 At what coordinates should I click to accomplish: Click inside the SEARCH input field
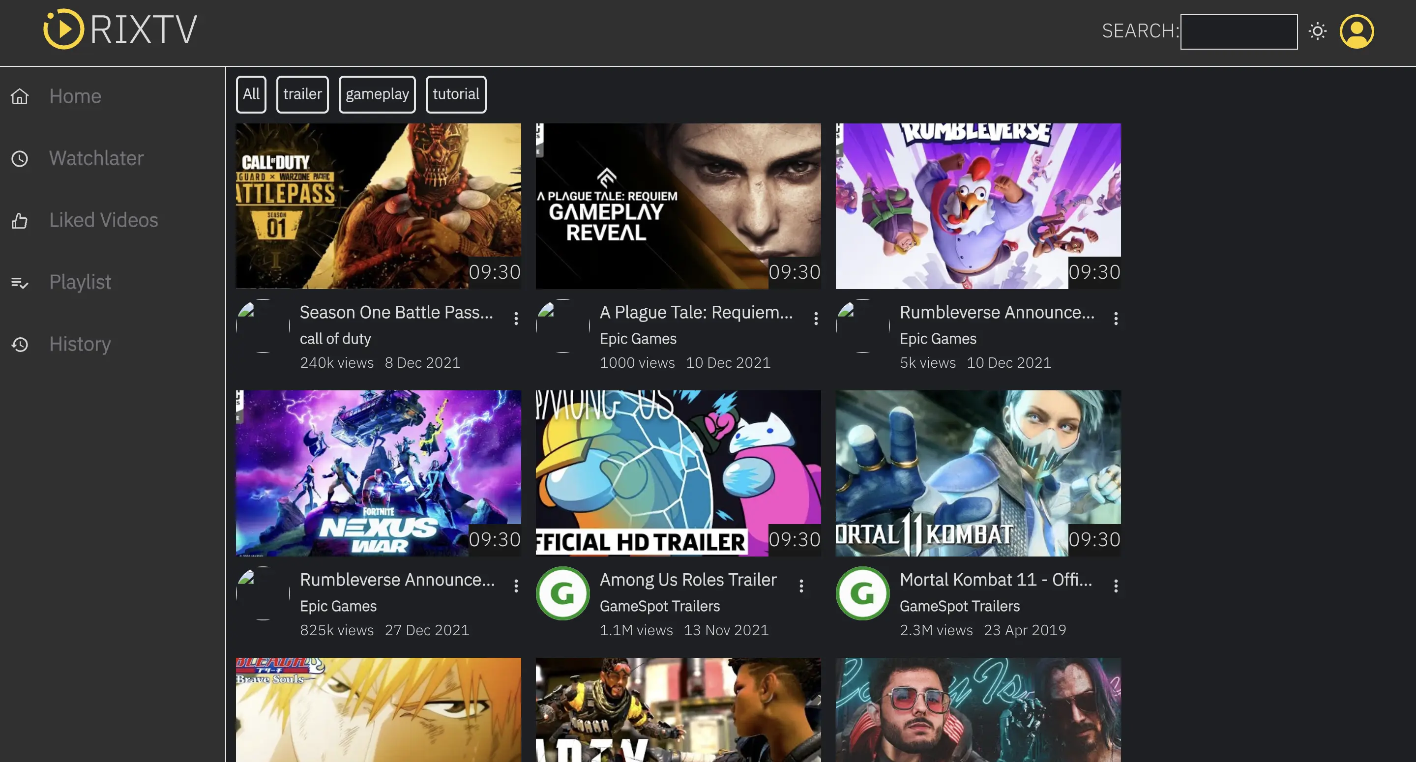(x=1239, y=31)
